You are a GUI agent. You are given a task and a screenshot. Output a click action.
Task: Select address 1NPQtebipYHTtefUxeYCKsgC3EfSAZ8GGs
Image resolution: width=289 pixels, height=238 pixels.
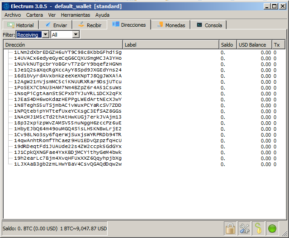point(68,111)
